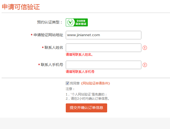
Task: Click the error icon beside the phone number field
Action: (x=145, y=65)
